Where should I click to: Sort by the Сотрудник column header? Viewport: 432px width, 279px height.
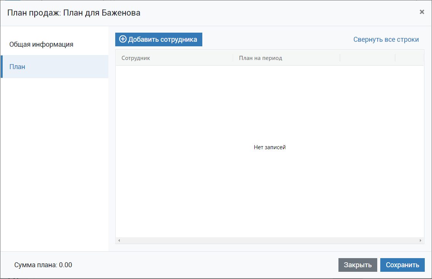click(136, 58)
